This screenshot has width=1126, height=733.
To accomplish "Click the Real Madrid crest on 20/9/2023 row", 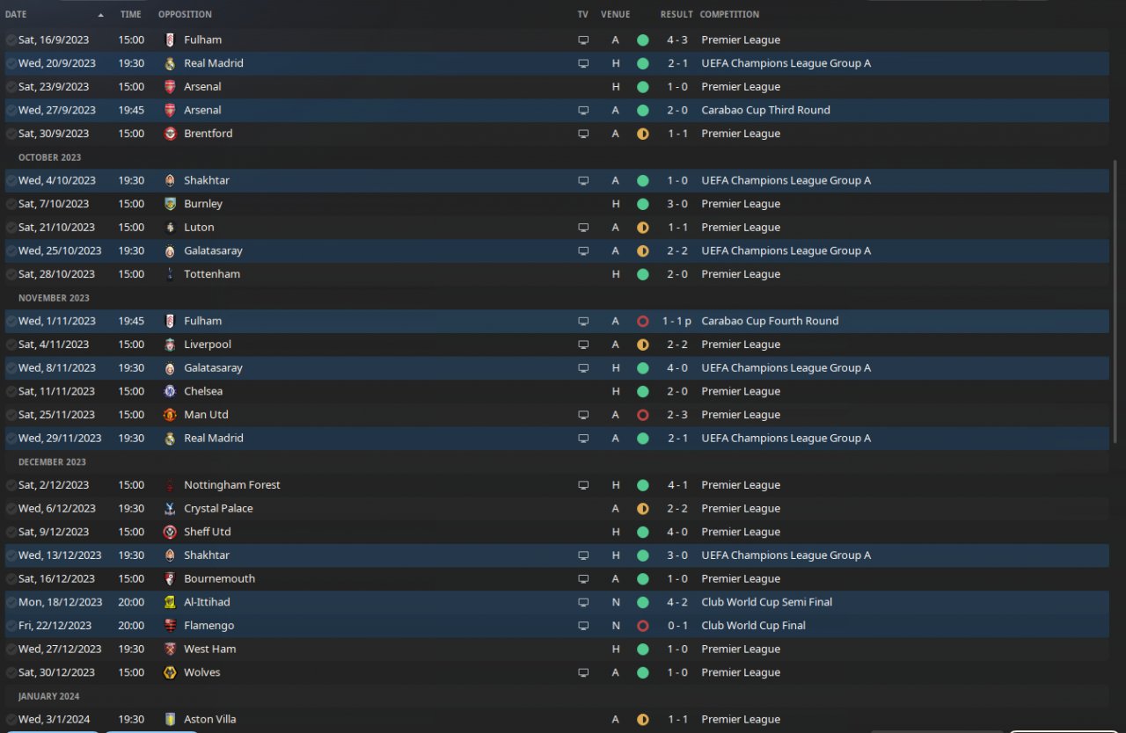I will [170, 63].
